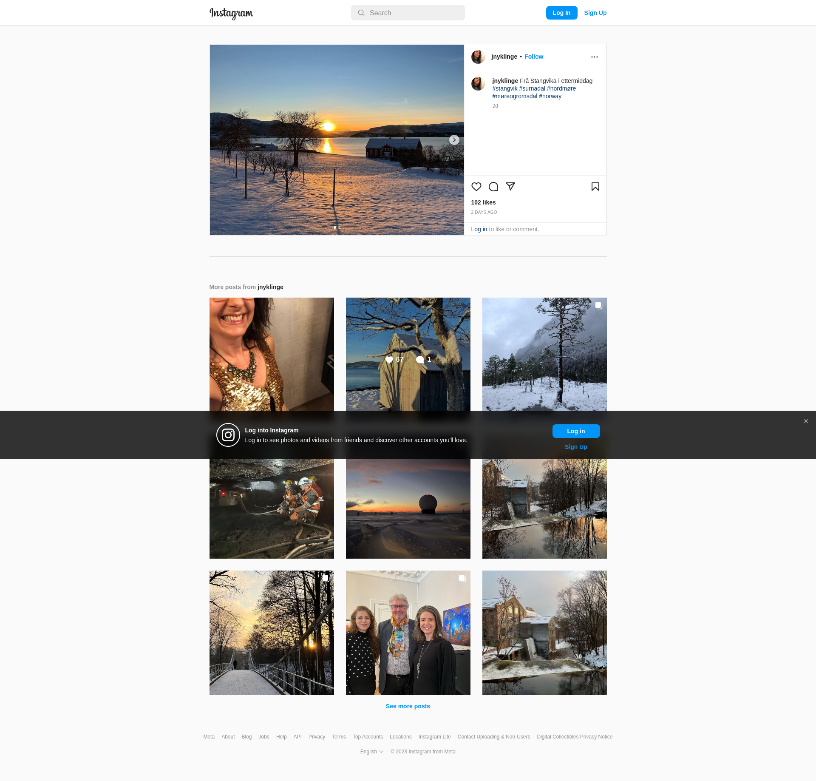The image size is (816, 781).
Task: Open the English language dropdown
Action: click(x=371, y=752)
